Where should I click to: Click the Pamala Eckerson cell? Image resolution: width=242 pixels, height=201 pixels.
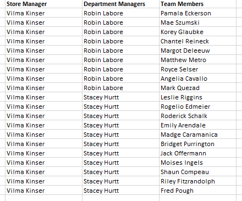pos(197,13)
